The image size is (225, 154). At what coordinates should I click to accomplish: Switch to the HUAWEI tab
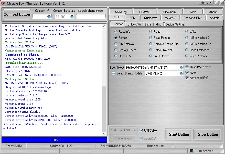tap(145, 12)
